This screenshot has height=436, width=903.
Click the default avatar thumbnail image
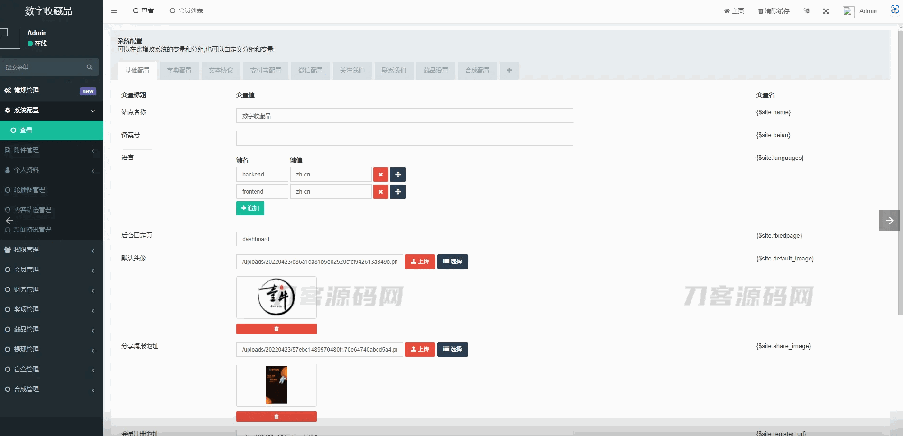pyautogui.click(x=276, y=297)
